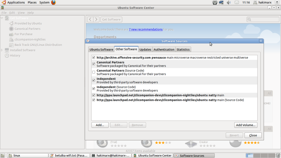Open the printer tray icon
The width and height of the screenshot is (281, 158).
pos(215,2)
